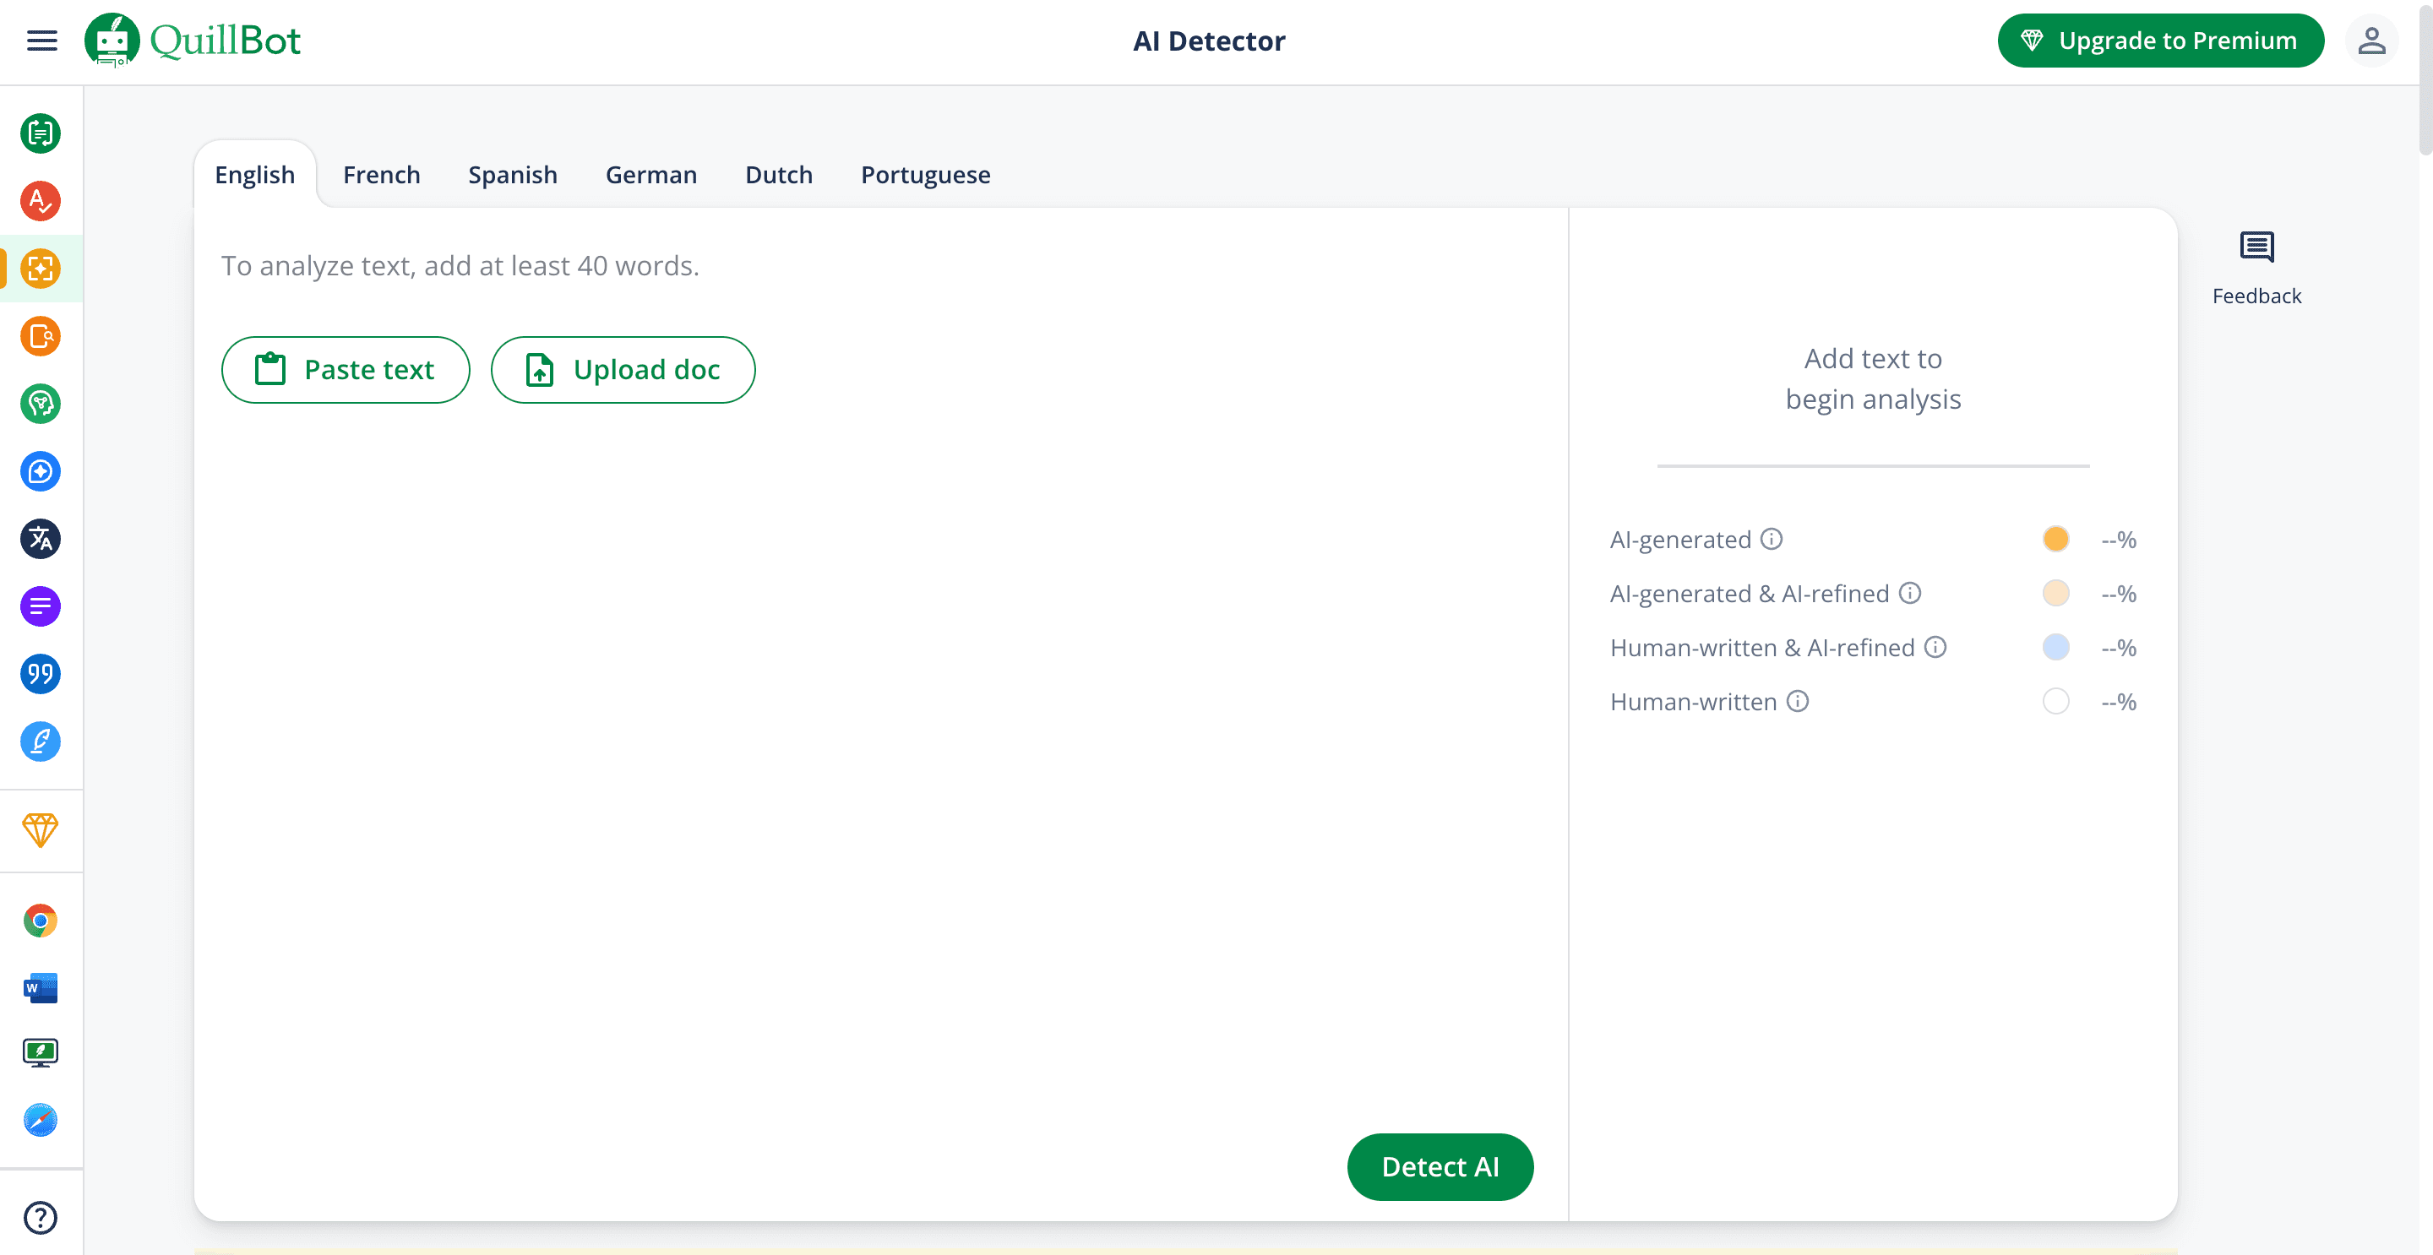
Task: Click the white dot in Human-written row
Action: pyautogui.click(x=2055, y=702)
